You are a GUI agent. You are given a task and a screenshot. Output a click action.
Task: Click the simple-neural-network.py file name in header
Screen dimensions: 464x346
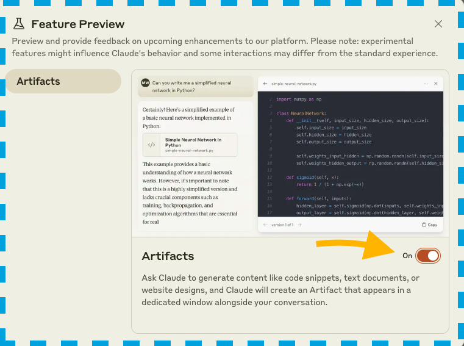pos(294,83)
